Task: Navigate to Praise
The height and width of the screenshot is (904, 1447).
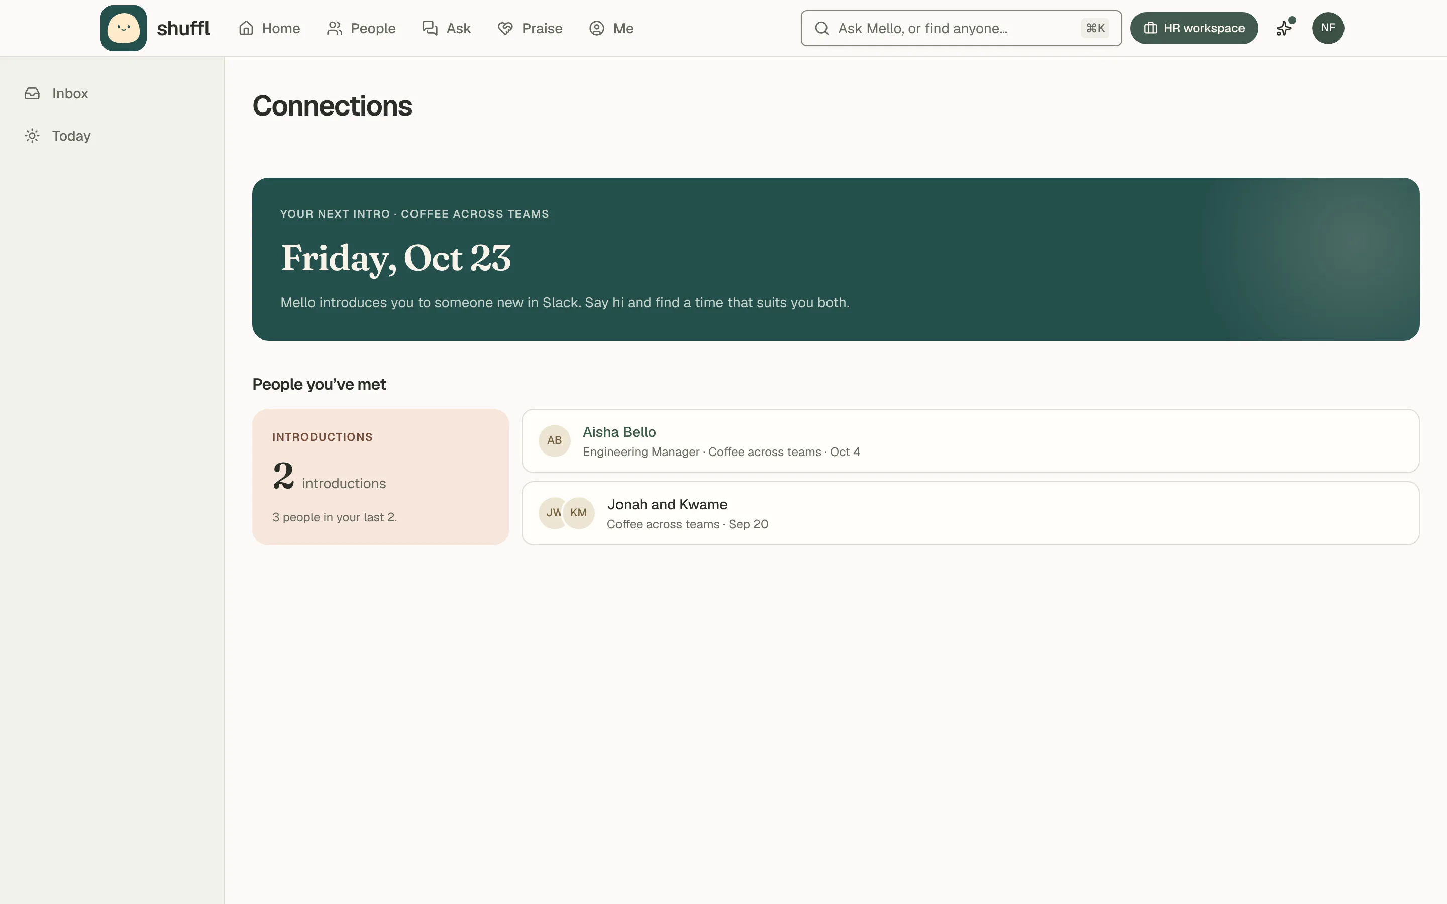Action: 530,28
